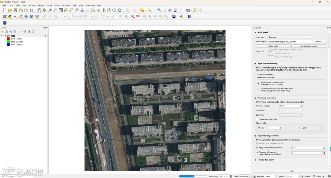Screen dimensions: 331x178
Task: Open the Plugins menu
Action: tap(41, 5)
